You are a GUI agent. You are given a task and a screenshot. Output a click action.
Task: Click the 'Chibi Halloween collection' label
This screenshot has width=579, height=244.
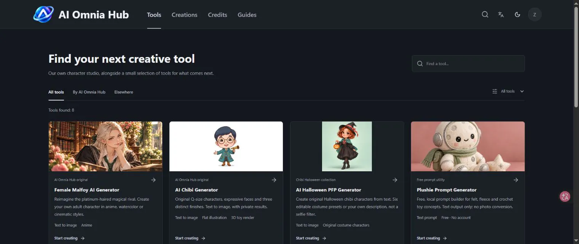point(316,180)
